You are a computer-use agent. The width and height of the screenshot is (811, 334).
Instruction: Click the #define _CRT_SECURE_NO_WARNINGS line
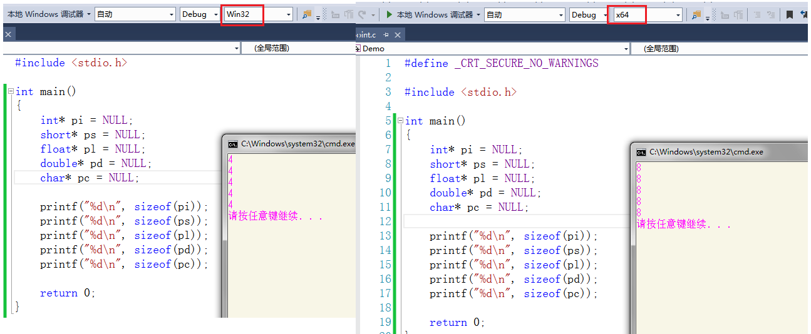click(x=502, y=63)
